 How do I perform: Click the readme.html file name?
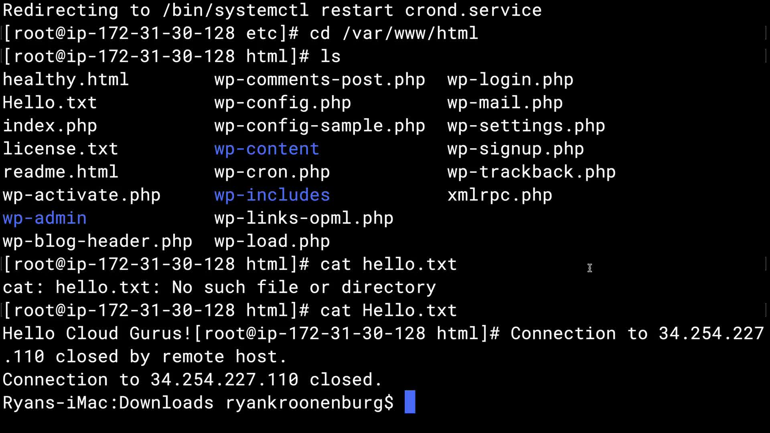pos(60,172)
